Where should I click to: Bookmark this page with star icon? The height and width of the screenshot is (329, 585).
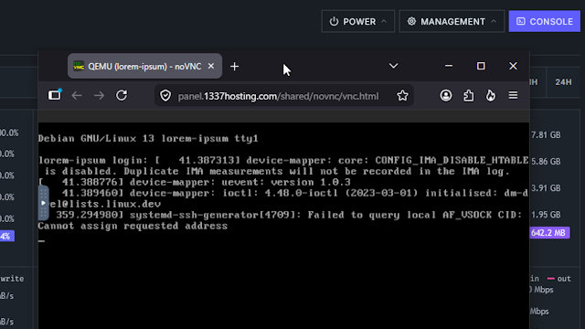[x=402, y=96]
